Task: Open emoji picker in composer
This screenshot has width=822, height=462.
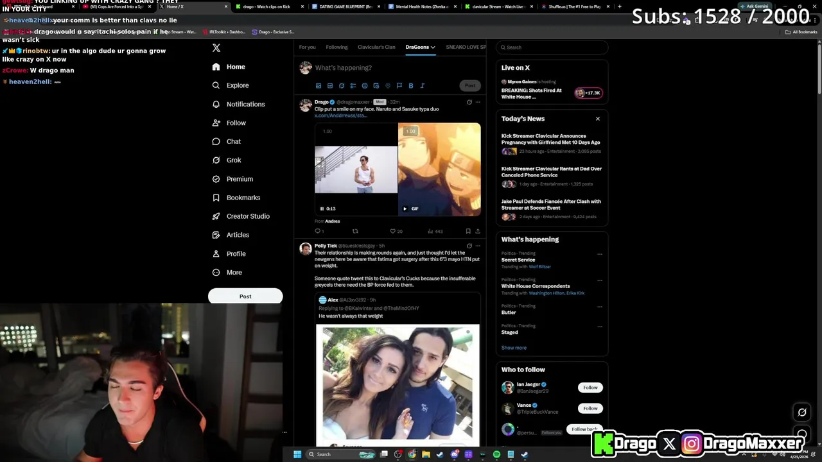Action: (365, 85)
